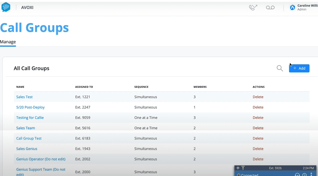Image resolution: width=318 pixels, height=176 pixels.
Task: Open the clock history icon in softphone
Action: 305,175
